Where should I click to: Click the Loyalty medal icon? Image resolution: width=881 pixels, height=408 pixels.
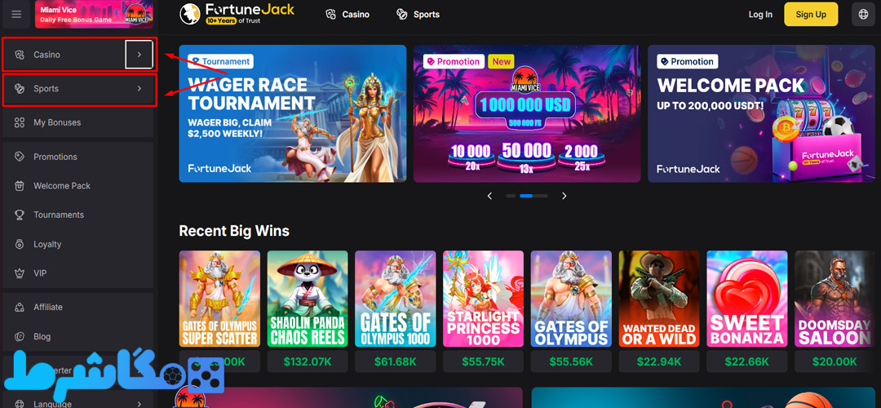point(20,244)
